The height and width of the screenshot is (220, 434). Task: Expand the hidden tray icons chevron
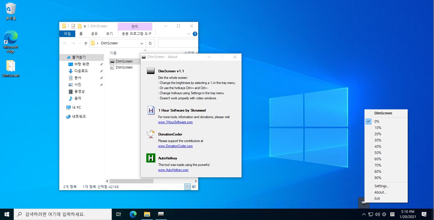(x=364, y=214)
